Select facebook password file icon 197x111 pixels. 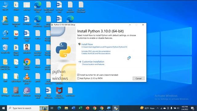[38, 50]
